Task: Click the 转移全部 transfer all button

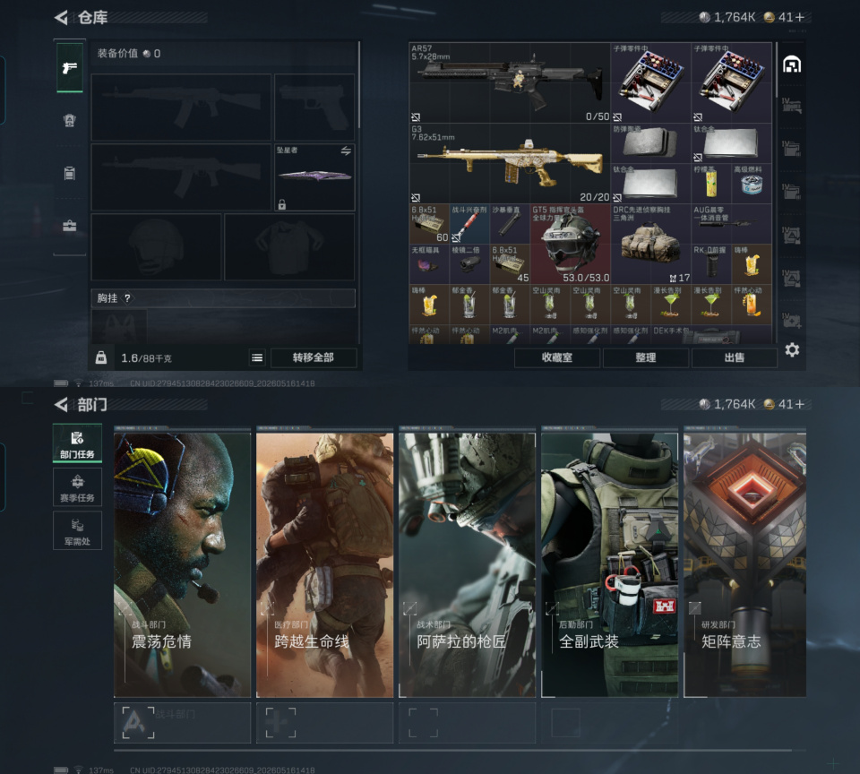Action: click(314, 357)
